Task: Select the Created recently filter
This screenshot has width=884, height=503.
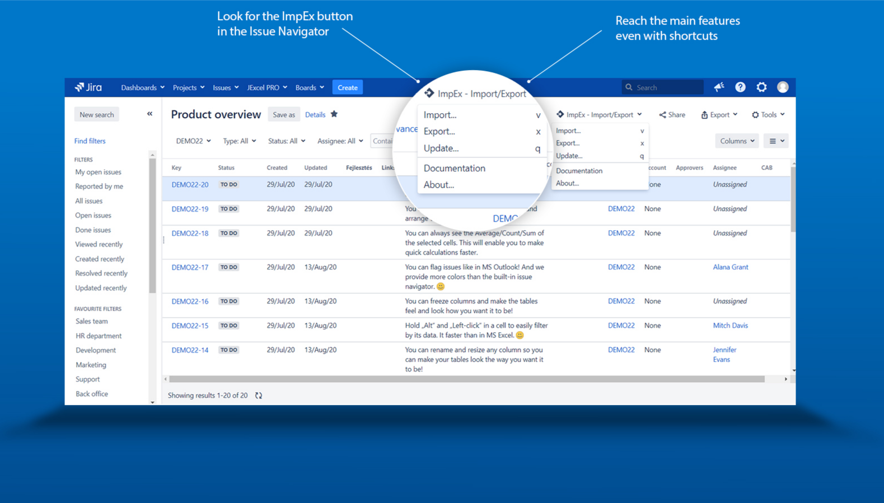Action: pyautogui.click(x=100, y=259)
